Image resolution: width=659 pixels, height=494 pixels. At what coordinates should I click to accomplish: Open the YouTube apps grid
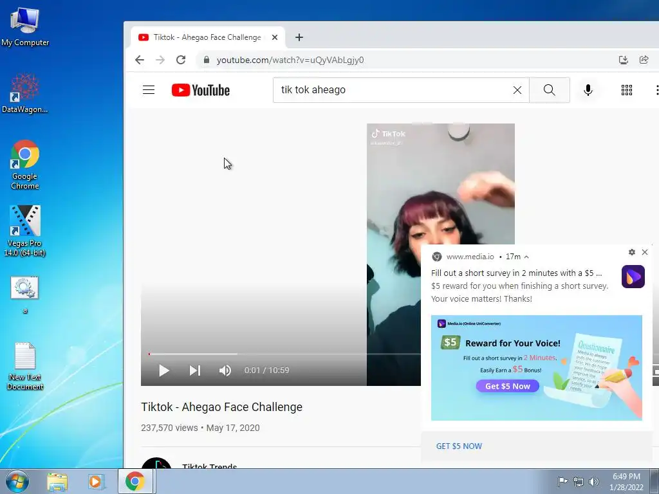(x=627, y=90)
